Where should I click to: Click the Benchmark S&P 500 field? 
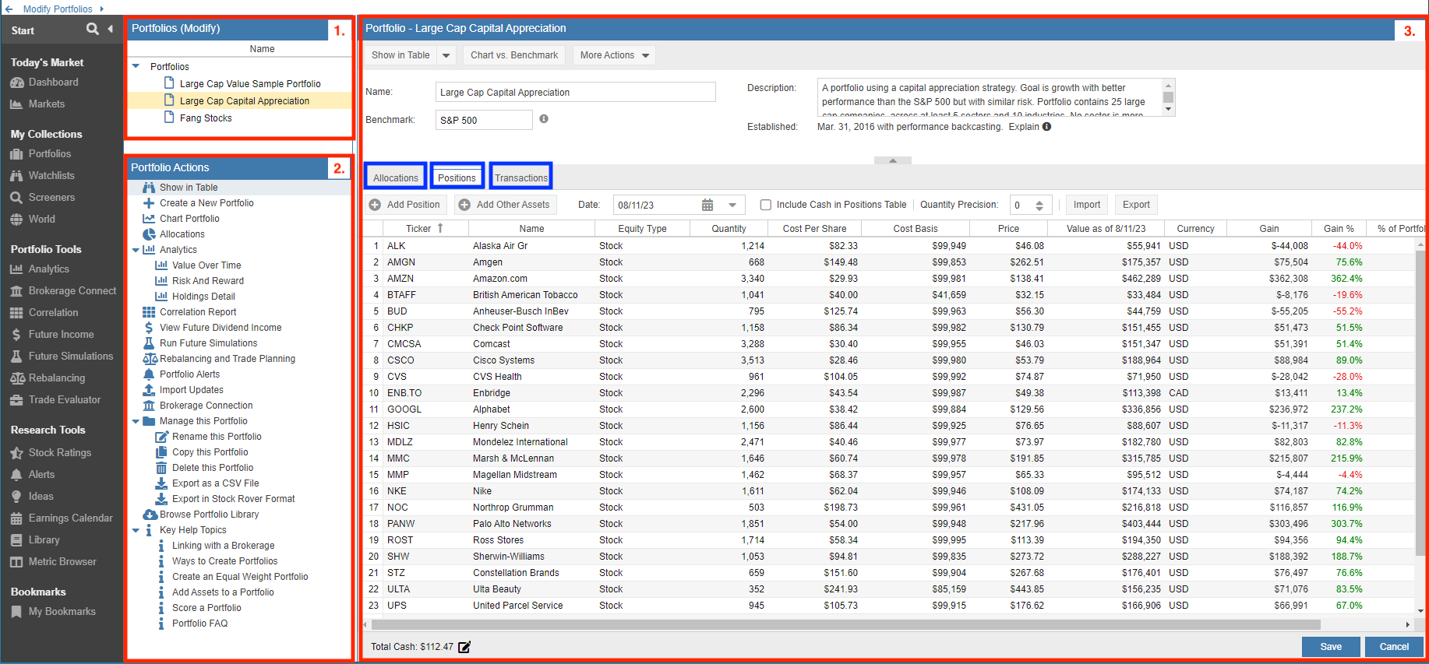[x=484, y=120]
